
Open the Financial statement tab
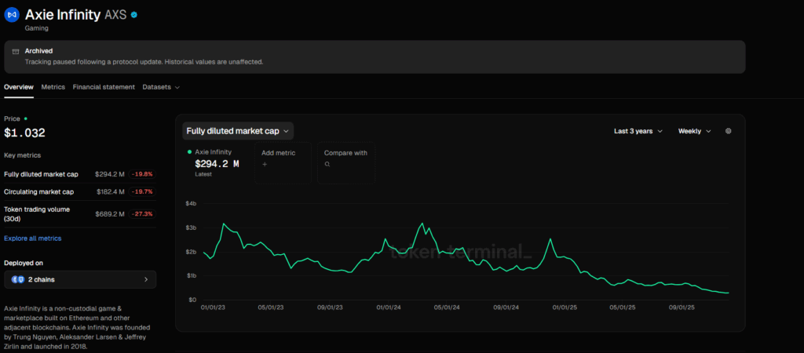pyautogui.click(x=104, y=87)
